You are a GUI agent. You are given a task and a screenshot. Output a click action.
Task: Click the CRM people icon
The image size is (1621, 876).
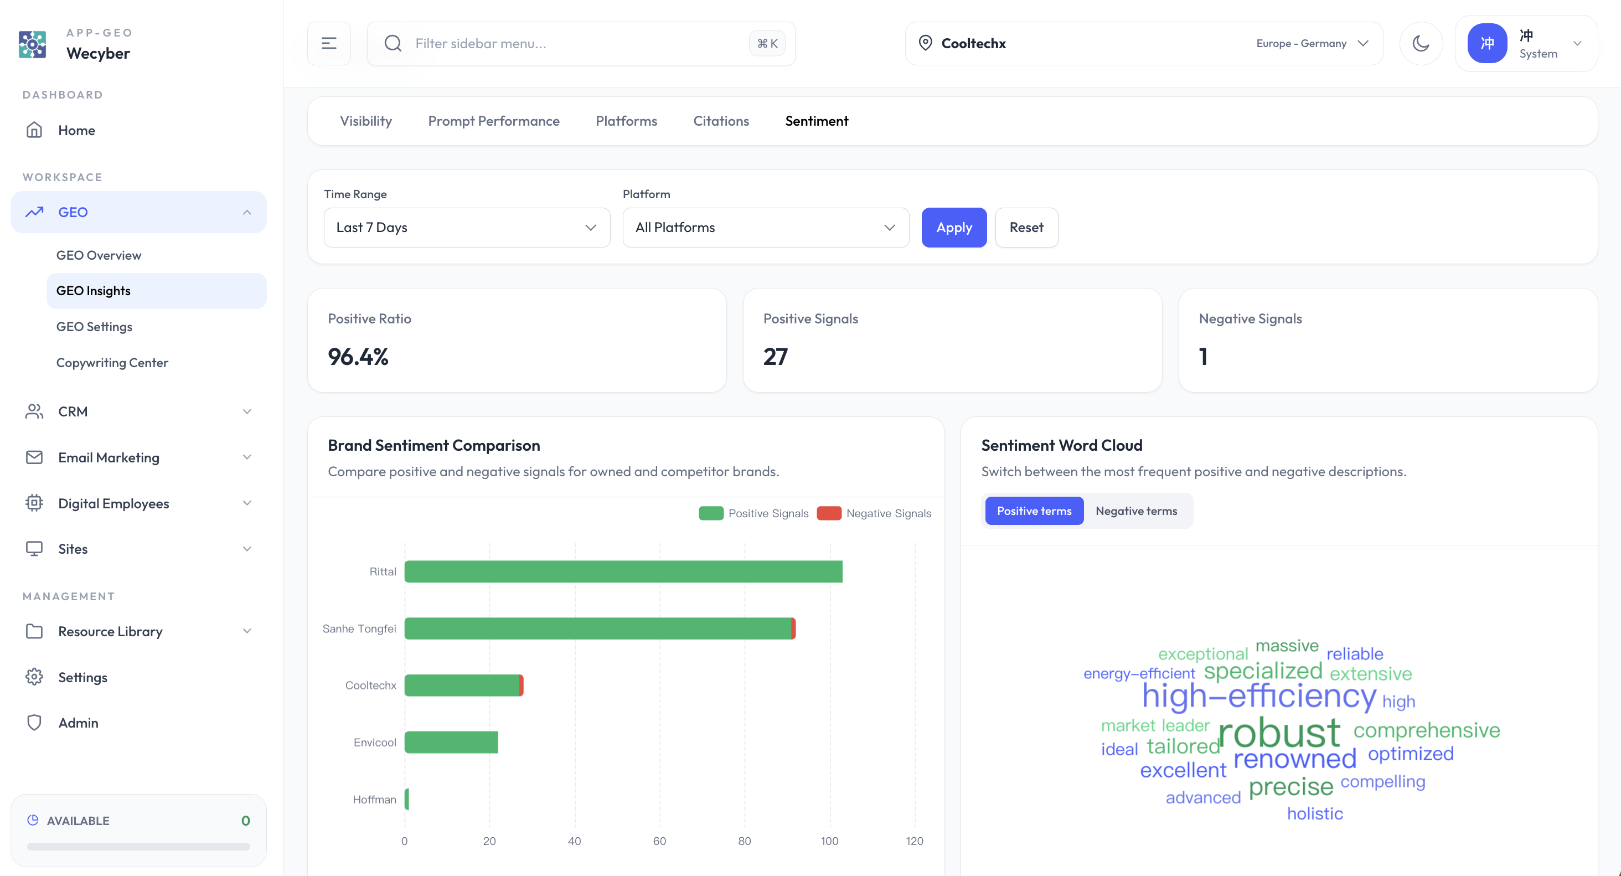coord(35,411)
